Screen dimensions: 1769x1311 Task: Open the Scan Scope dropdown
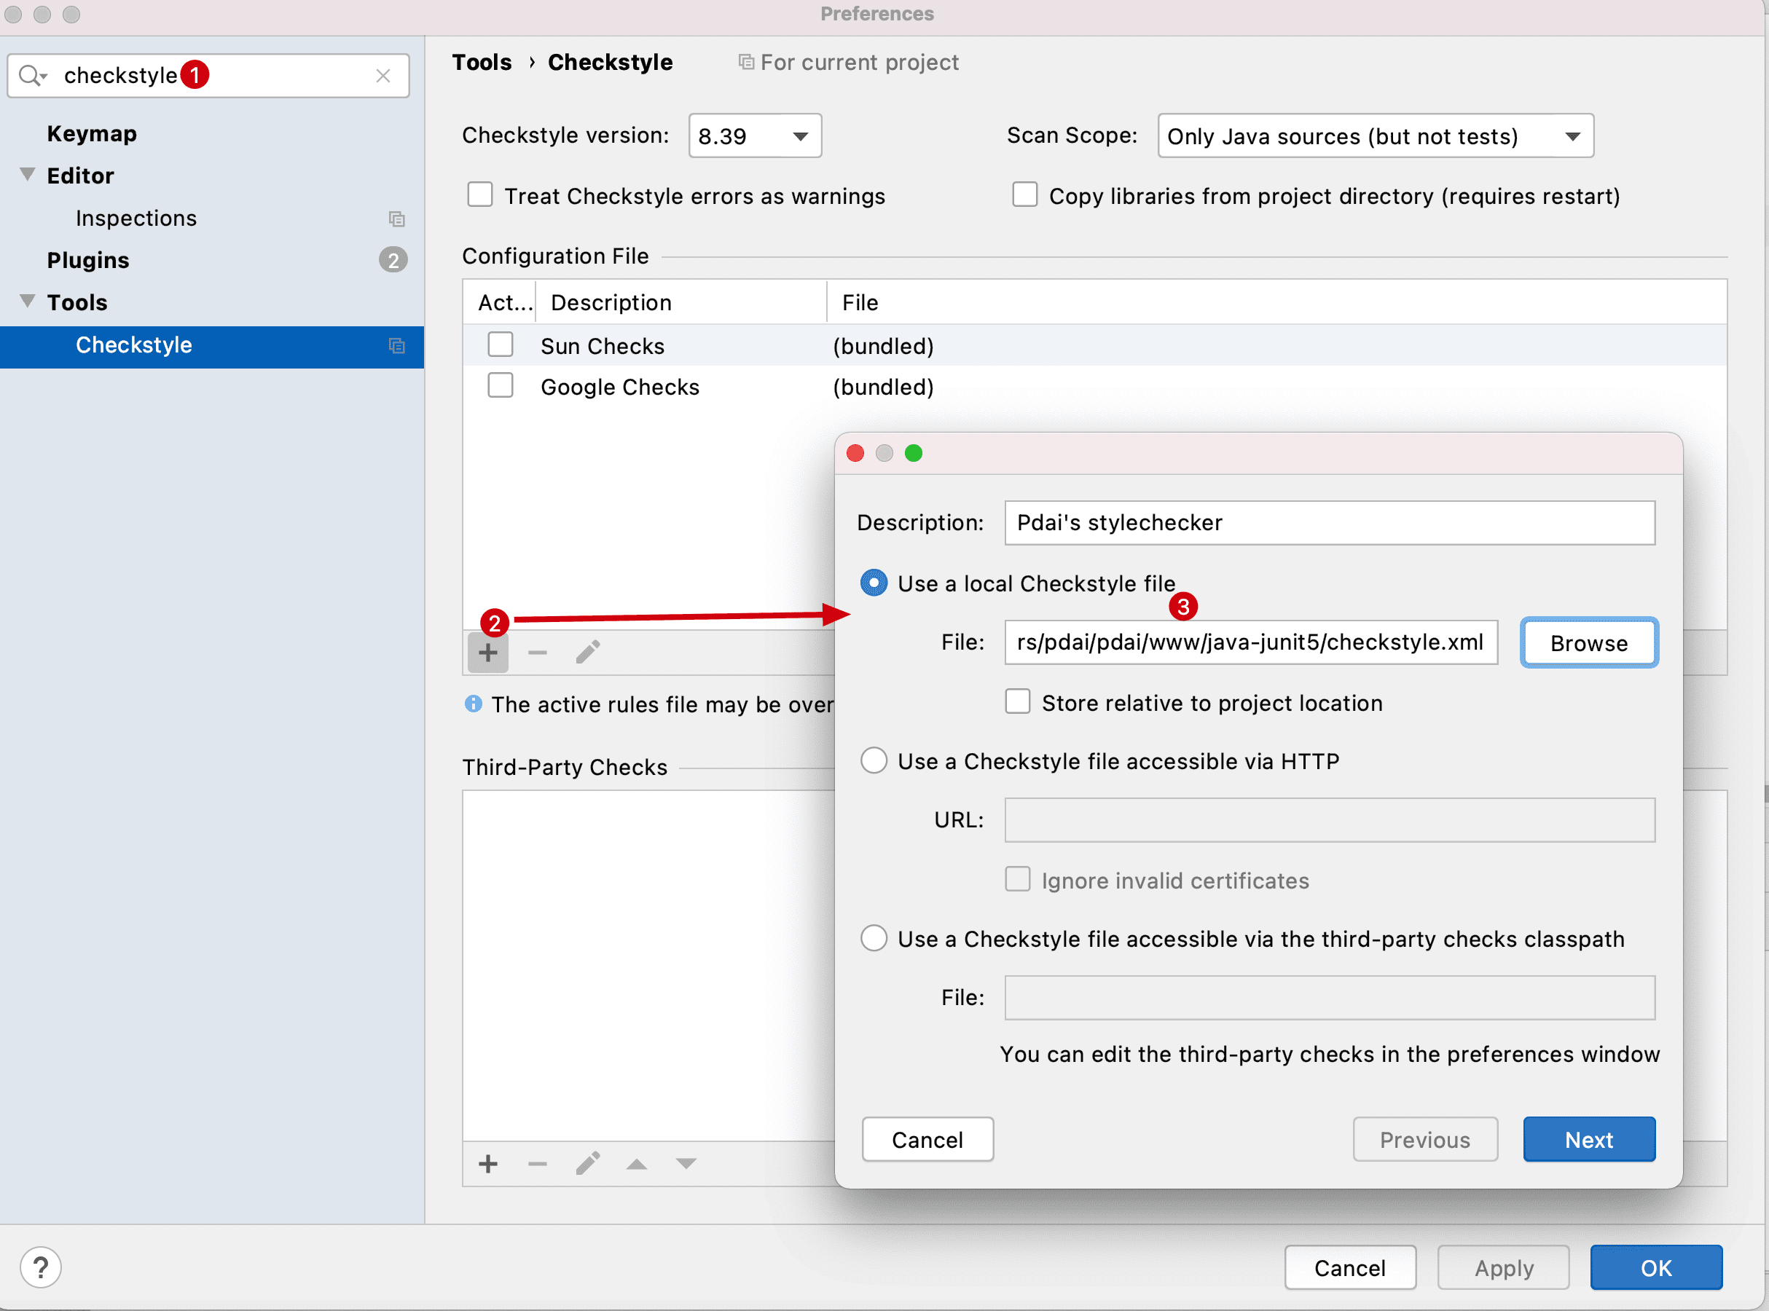[1376, 135]
